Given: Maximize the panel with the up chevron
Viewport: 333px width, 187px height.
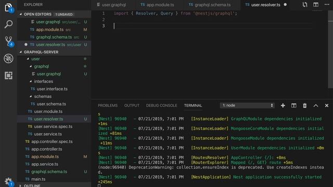Looking at the screenshot, I should [316, 105].
